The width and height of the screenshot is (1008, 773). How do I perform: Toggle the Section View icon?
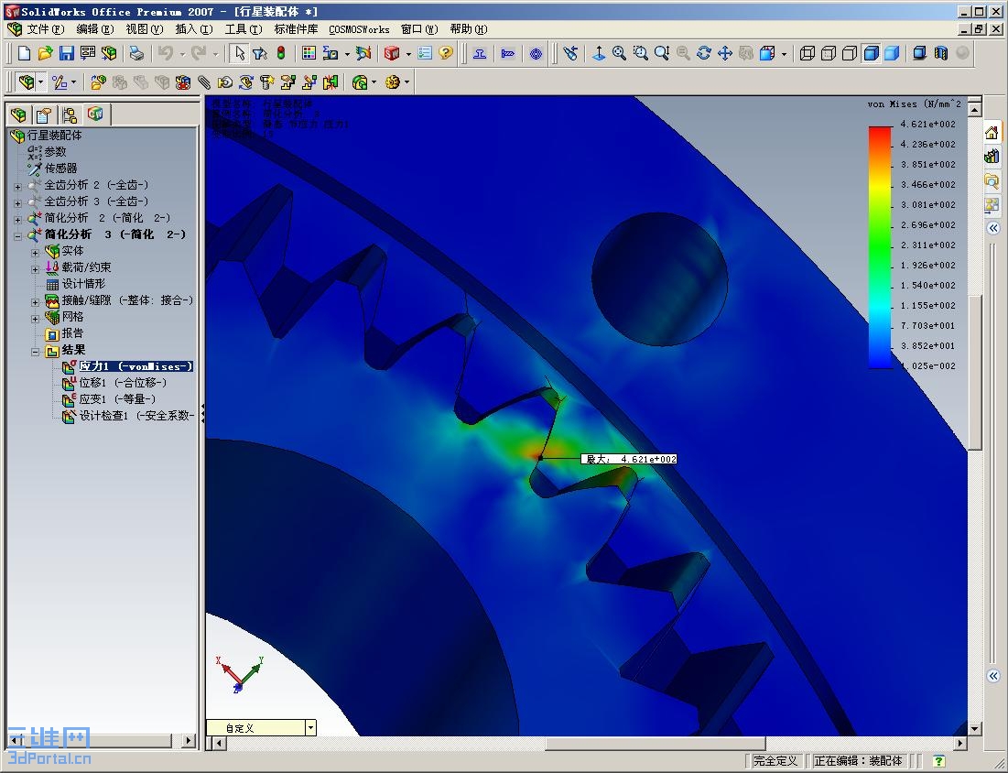coord(941,53)
